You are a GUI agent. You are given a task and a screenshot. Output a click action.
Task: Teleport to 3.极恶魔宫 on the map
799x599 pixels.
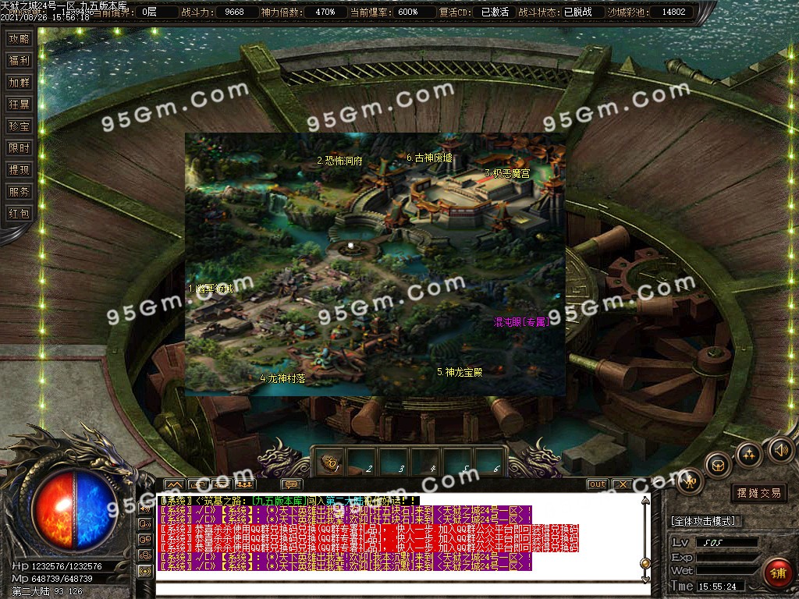click(x=507, y=173)
